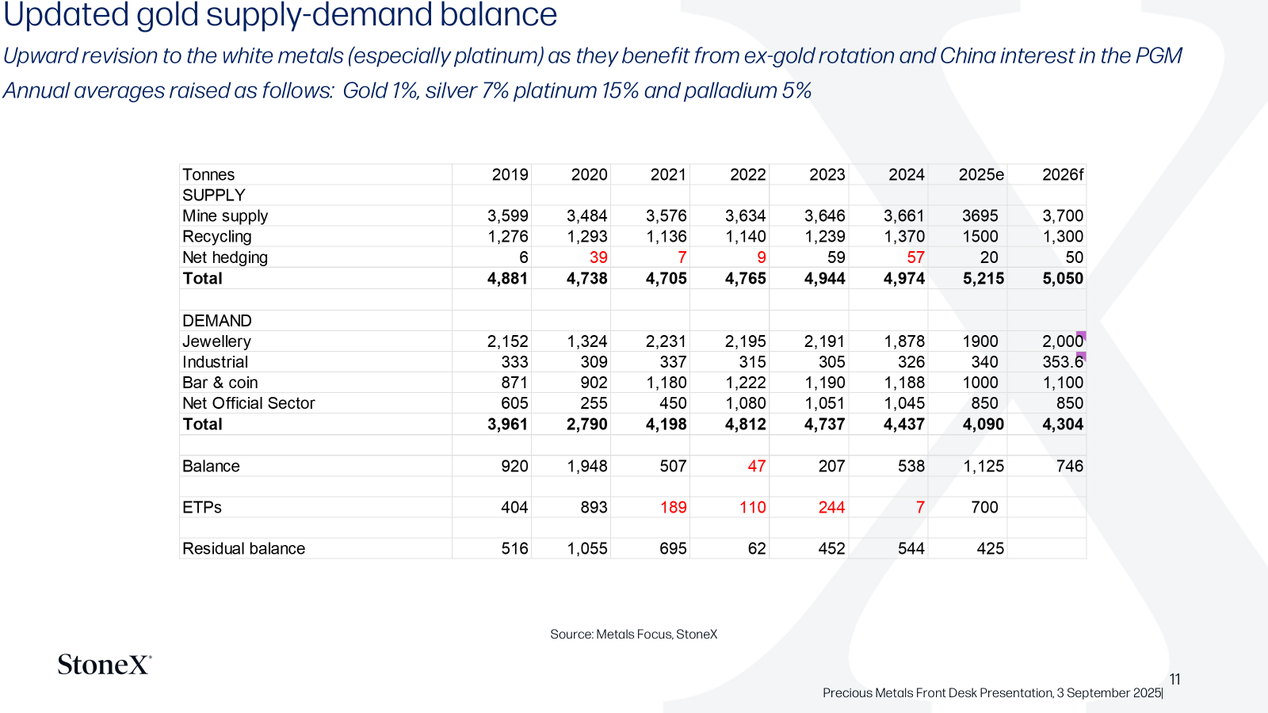Select the red Net hedging value 57
The height and width of the screenshot is (713, 1268).
(x=915, y=257)
